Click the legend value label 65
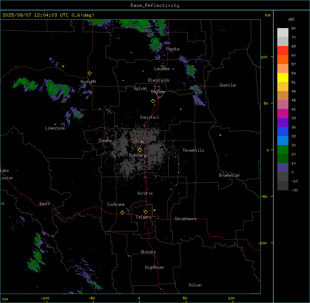310x303 pixels. pos(293,46)
